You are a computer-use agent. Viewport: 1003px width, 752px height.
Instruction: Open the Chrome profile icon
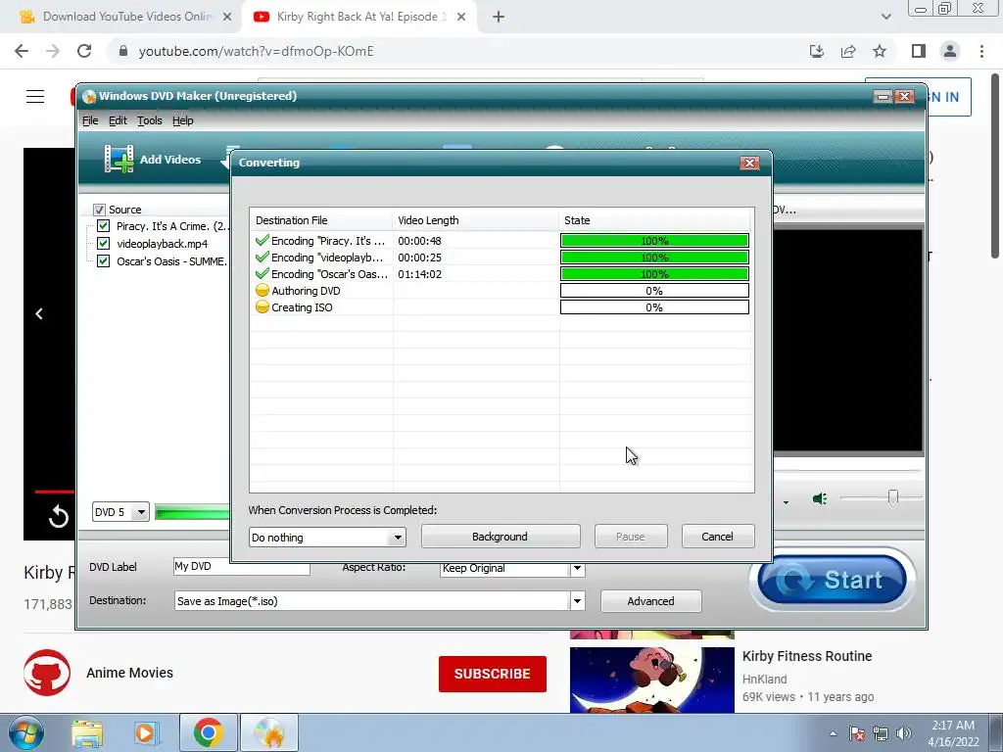[x=950, y=51]
